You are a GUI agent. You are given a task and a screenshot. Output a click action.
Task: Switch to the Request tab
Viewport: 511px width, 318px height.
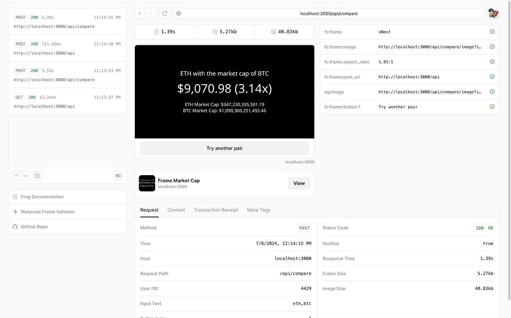pos(149,210)
